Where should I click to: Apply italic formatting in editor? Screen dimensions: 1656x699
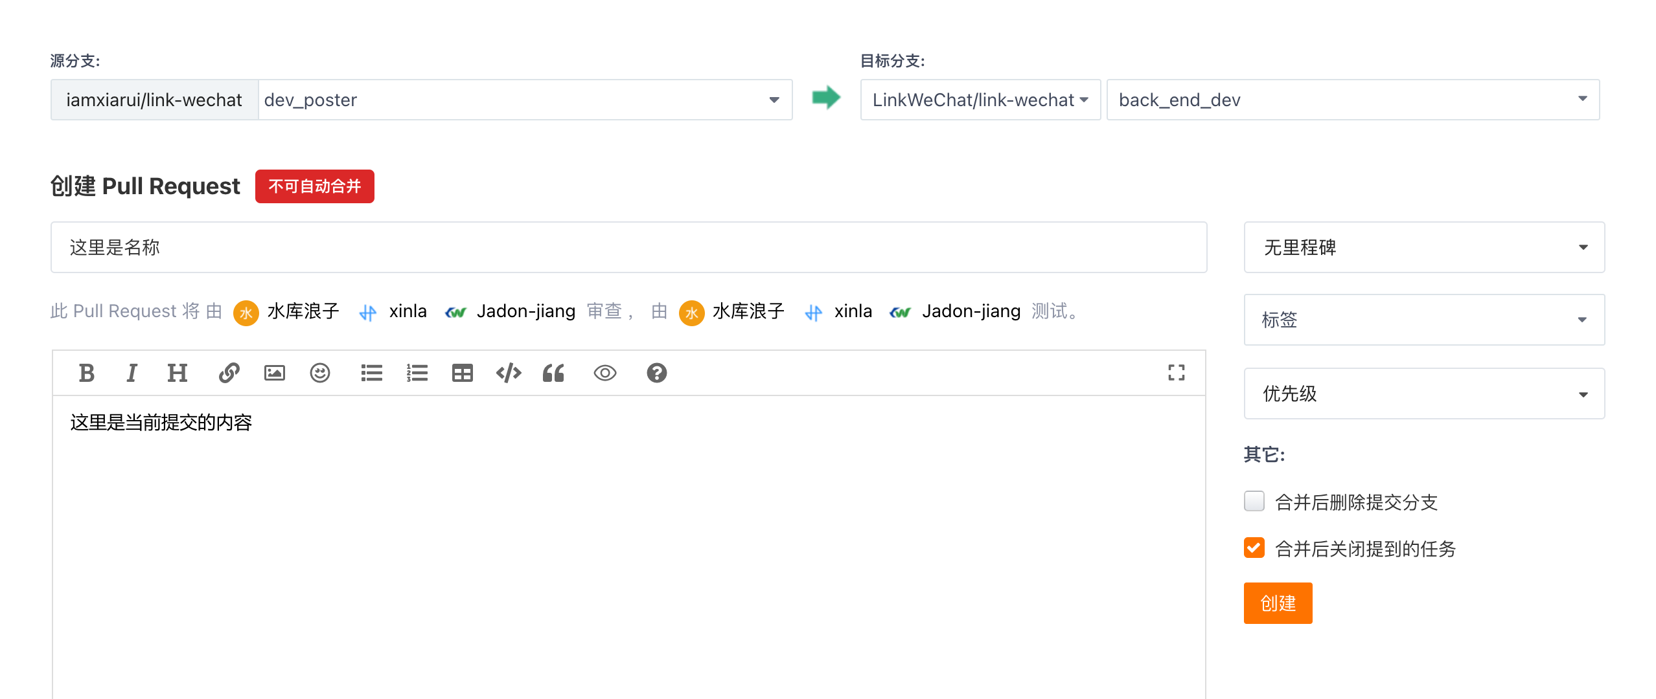tap(132, 373)
